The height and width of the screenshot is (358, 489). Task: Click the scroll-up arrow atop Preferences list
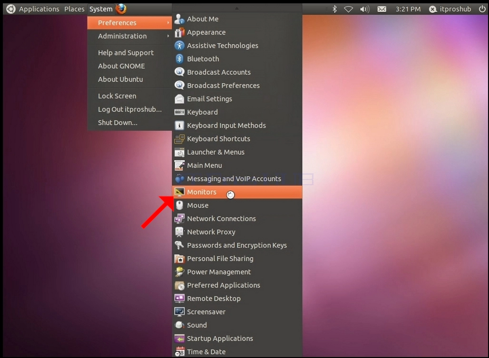coord(237,8)
